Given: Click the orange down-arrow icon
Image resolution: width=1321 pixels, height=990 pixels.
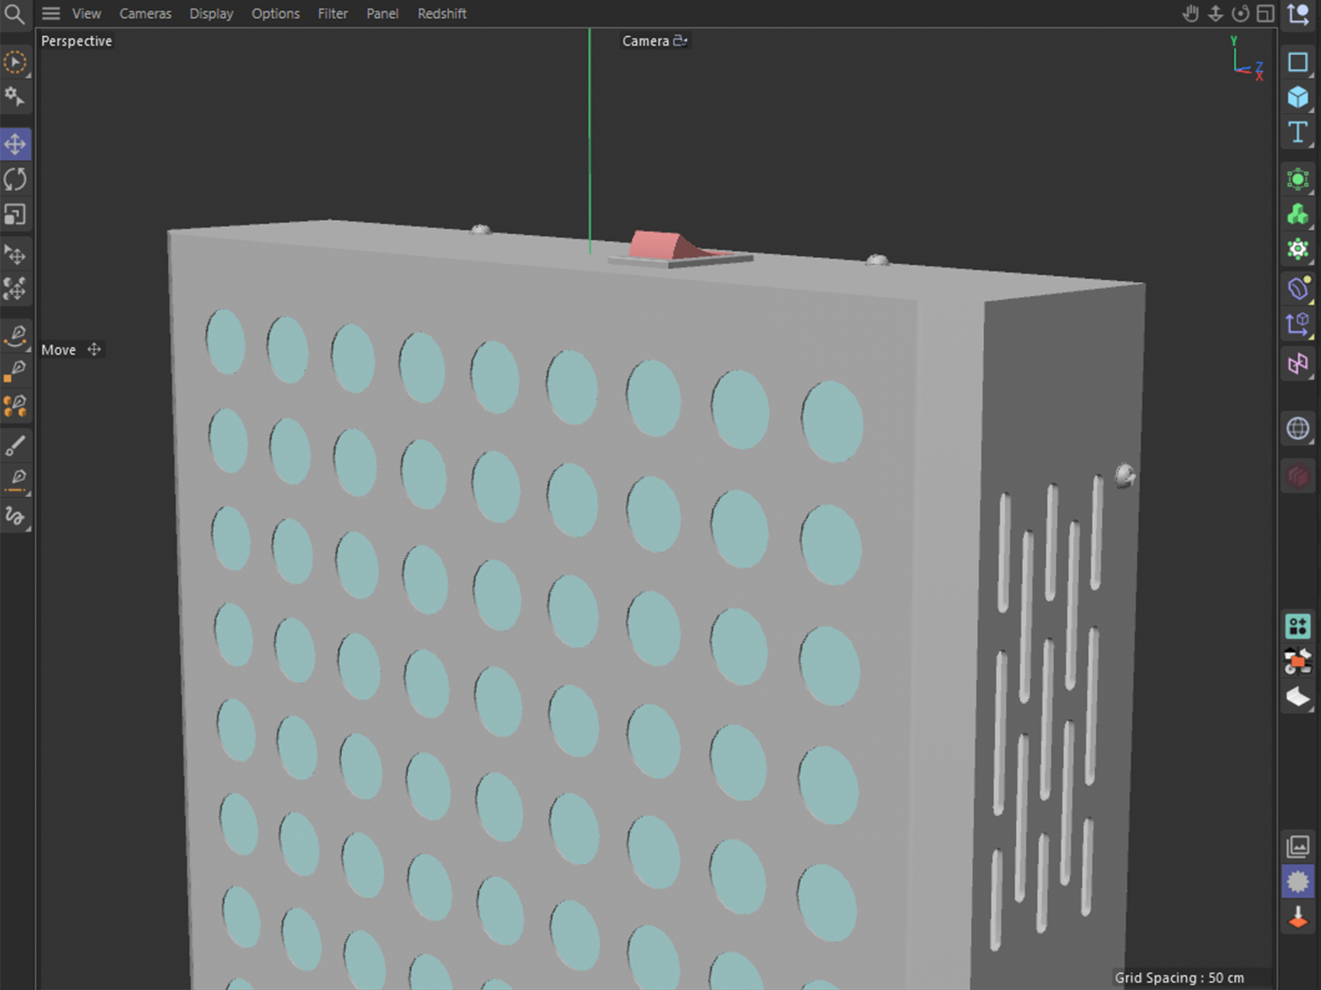Looking at the screenshot, I should click(1298, 917).
